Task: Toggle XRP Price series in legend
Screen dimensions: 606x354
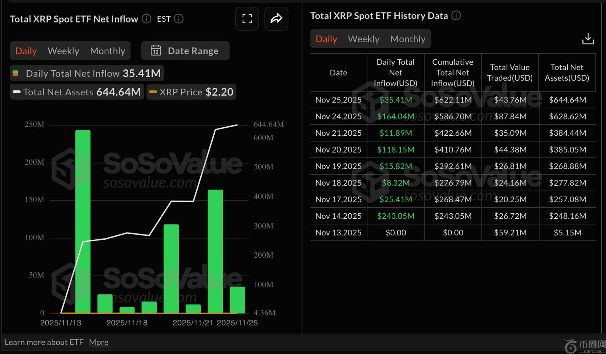Action: click(x=191, y=92)
